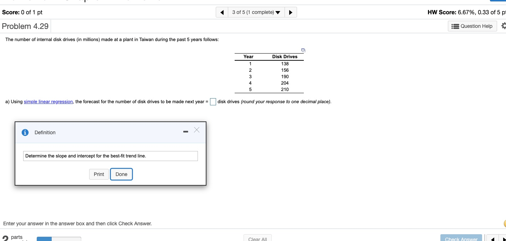
Task: Close the Definition popup with X
Action: pyautogui.click(x=197, y=130)
